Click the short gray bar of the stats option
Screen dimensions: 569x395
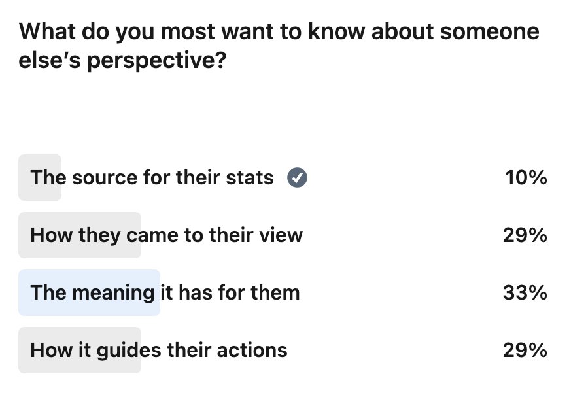click(40, 177)
